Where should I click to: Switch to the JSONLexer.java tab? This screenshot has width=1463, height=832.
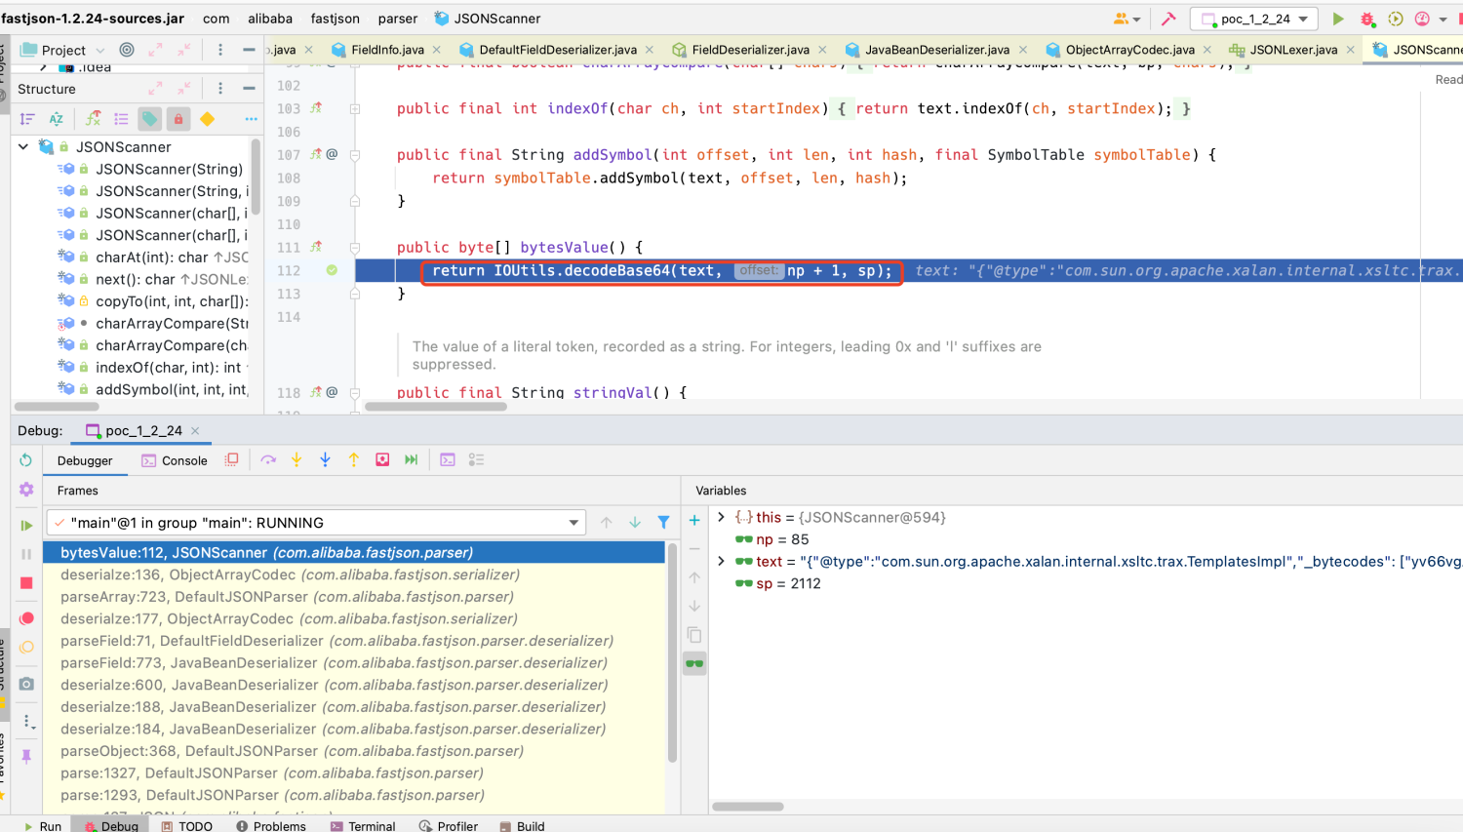click(1293, 50)
